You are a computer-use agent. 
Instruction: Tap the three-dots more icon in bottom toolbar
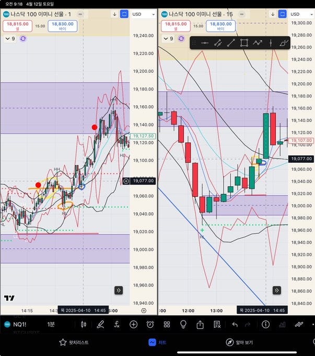313,325
